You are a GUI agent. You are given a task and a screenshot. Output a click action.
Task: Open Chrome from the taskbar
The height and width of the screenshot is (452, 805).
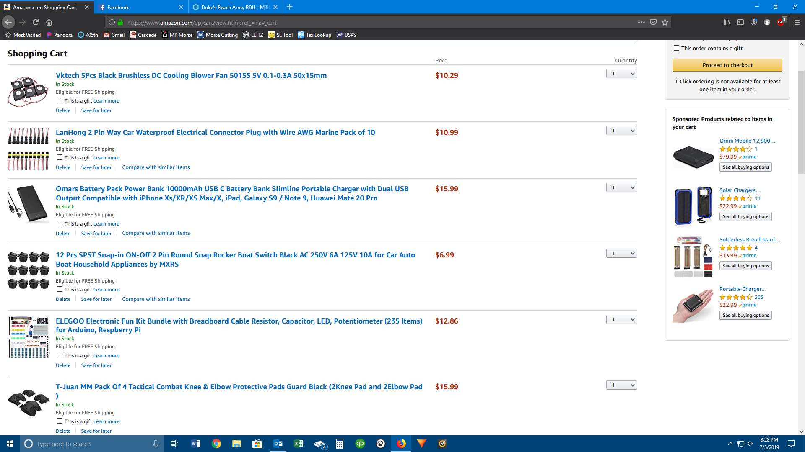coord(216,444)
